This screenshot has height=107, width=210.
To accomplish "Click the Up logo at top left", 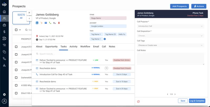I will coord(4,4).
